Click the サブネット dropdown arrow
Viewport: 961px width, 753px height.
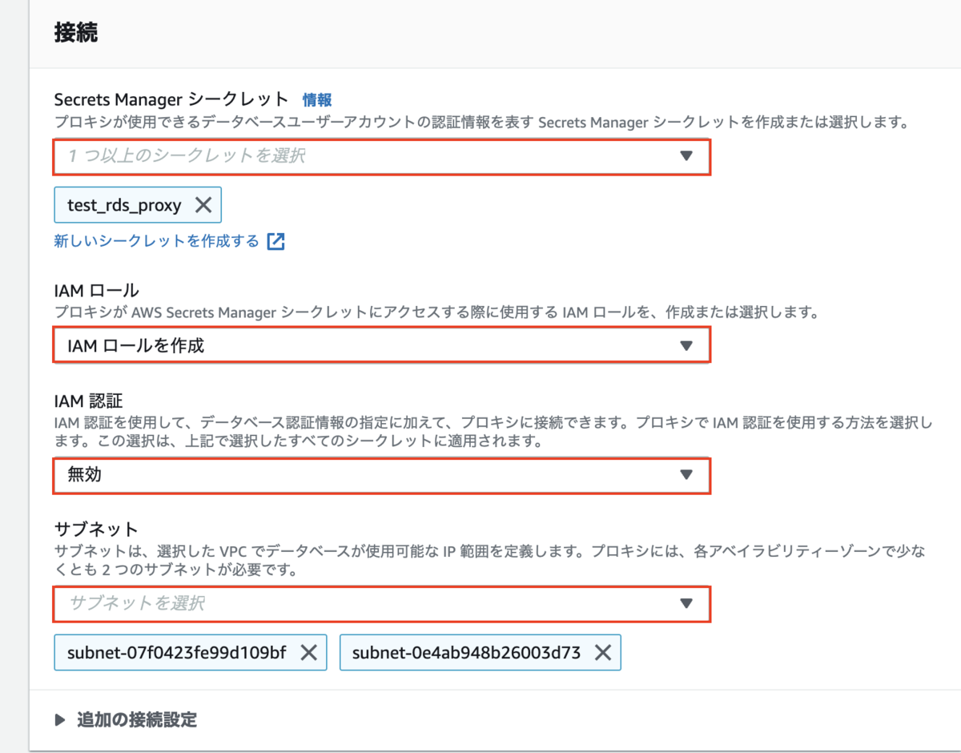[686, 605]
